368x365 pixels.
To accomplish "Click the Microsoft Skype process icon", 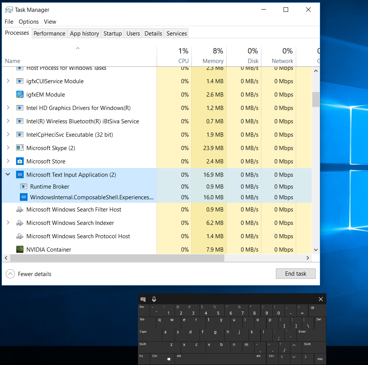I will [x=20, y=148].
